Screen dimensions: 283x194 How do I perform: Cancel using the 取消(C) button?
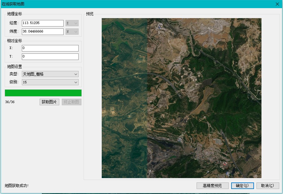(268, 186)
